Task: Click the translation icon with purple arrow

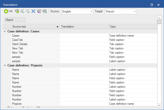Action: point(39,11)
